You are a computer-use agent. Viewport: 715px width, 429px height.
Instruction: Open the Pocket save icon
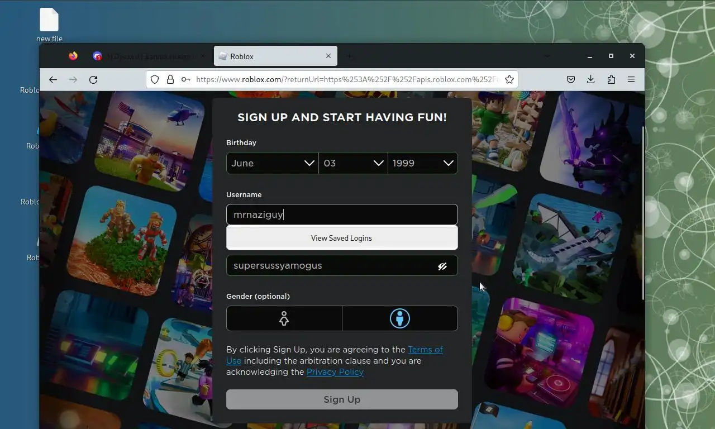(x=571, y=79)
